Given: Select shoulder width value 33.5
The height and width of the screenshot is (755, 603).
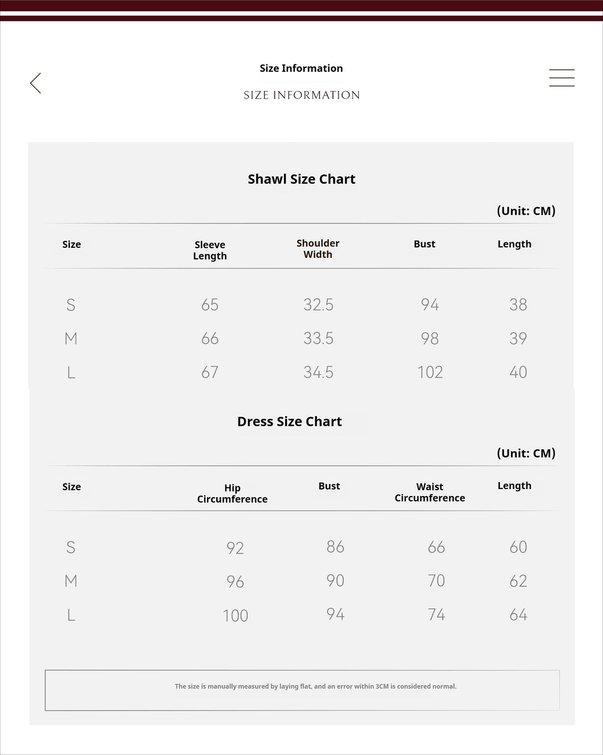Looking at the screenshot, I should click(x=319, y=338).
